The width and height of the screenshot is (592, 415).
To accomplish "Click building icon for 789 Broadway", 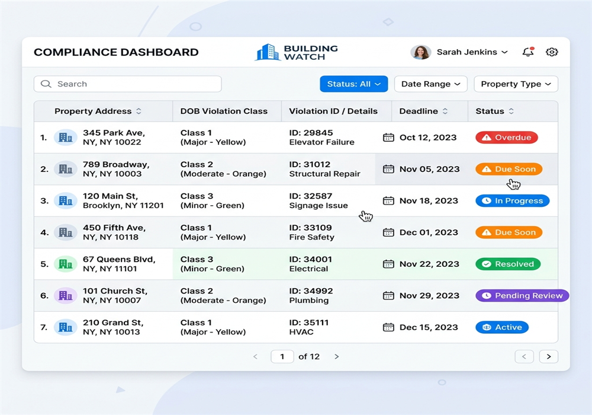I will tap(65, 169).
